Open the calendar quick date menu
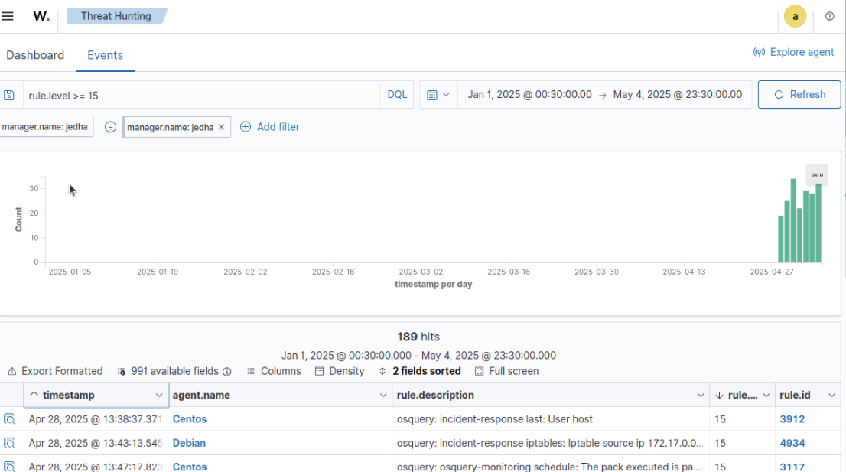 (x=438, y=95)
